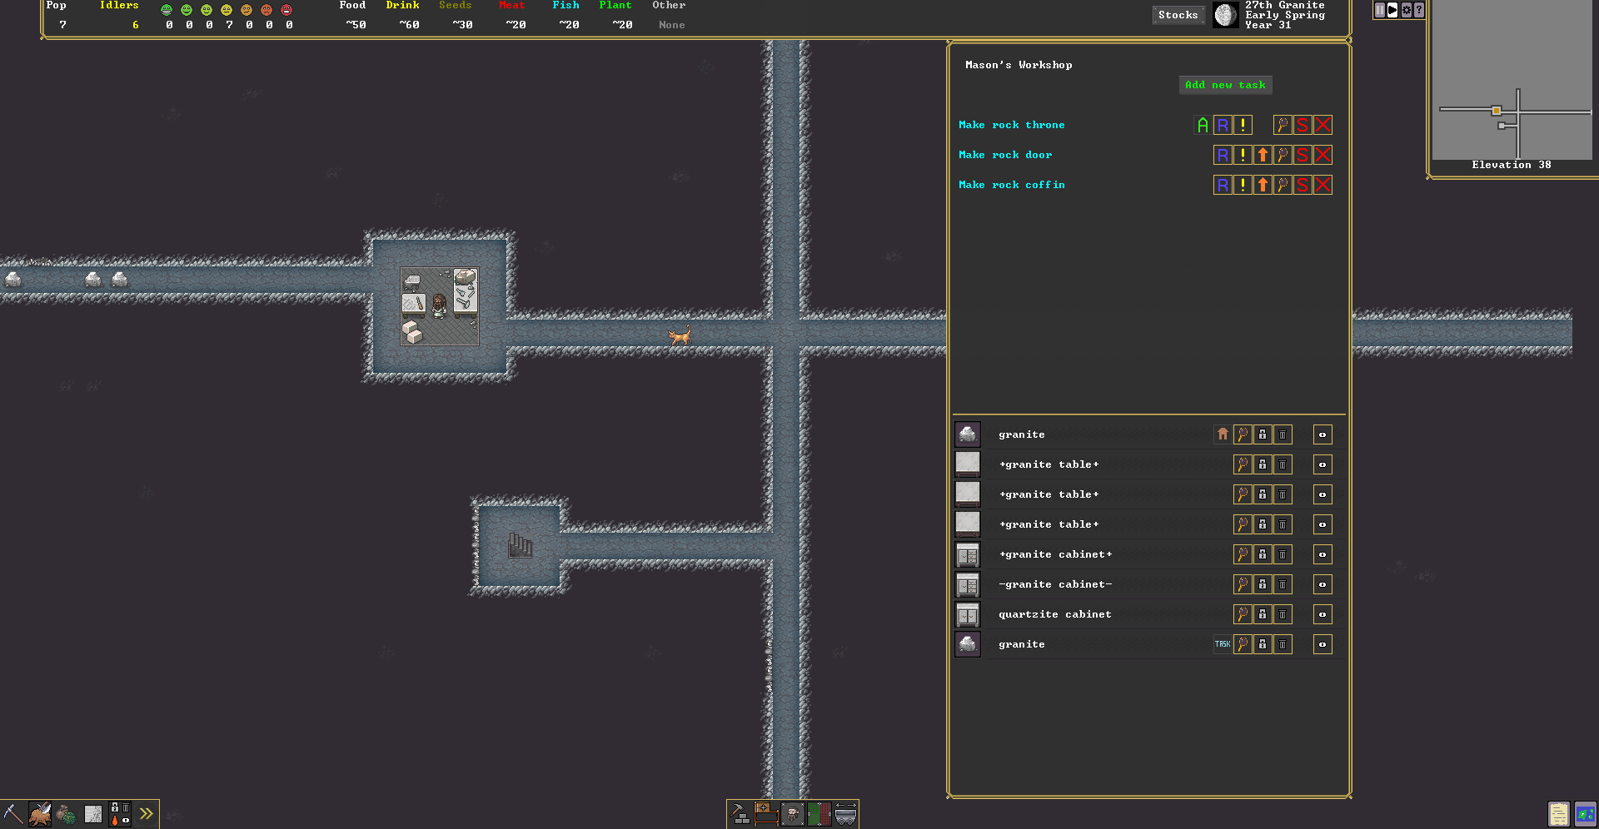Select the Make rock throne task text
The height and width of the screenshot is (829, 1599).
pos(1011,125)
